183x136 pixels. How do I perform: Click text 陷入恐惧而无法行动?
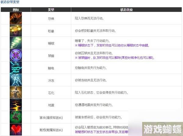tap(89, 18)
